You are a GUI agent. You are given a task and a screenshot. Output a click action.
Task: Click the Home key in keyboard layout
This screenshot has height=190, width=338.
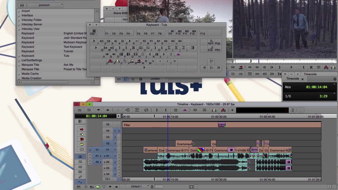coord(210,42)
